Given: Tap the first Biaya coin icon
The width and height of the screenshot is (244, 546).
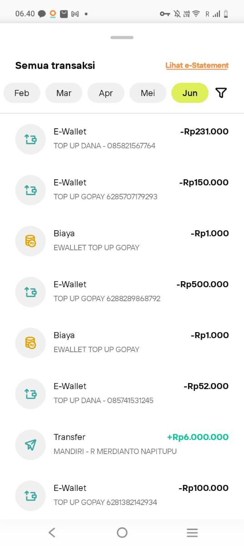Looking at the screenshot, I should pyautogui.click(x=30, y=241).
